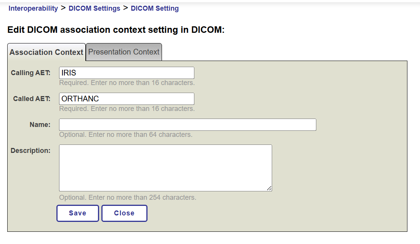The width and height of the screenshot is (420, 244).
Task: Click the Calling AET label
Action: click(x=30, y=73)
